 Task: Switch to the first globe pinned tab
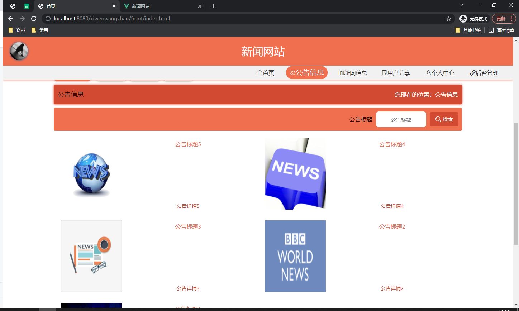point(13,6)
